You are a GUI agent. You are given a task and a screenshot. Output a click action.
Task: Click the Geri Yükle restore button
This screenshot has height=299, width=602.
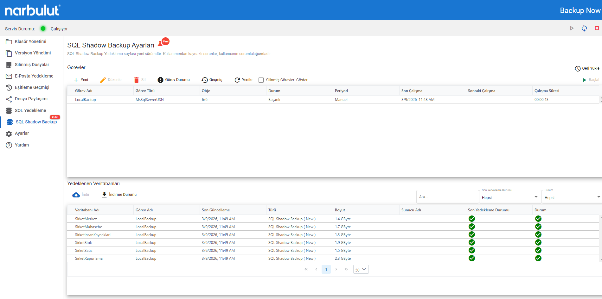[586, 68]
